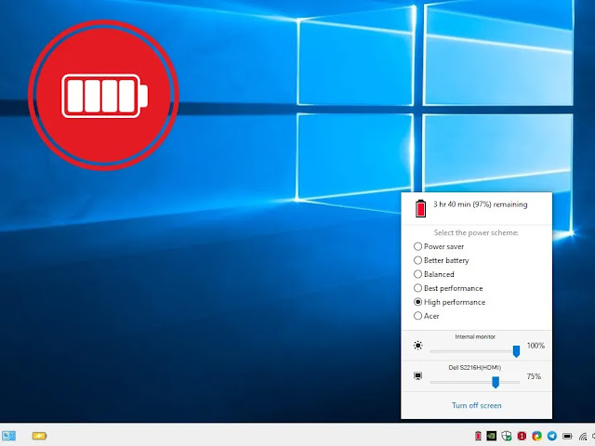Click the leftmost blue taskbar icon

(8, 436)
